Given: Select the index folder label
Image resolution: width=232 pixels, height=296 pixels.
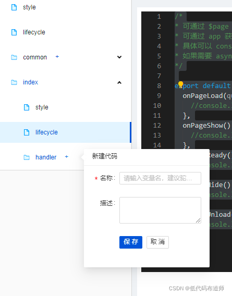Looking at the screenshot, I should pos(30,82).
